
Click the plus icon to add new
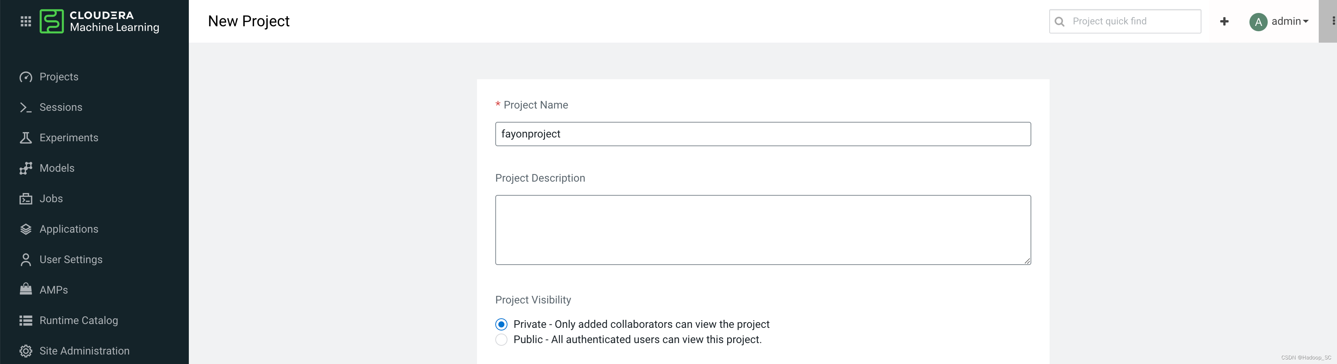pos(1224,21)
